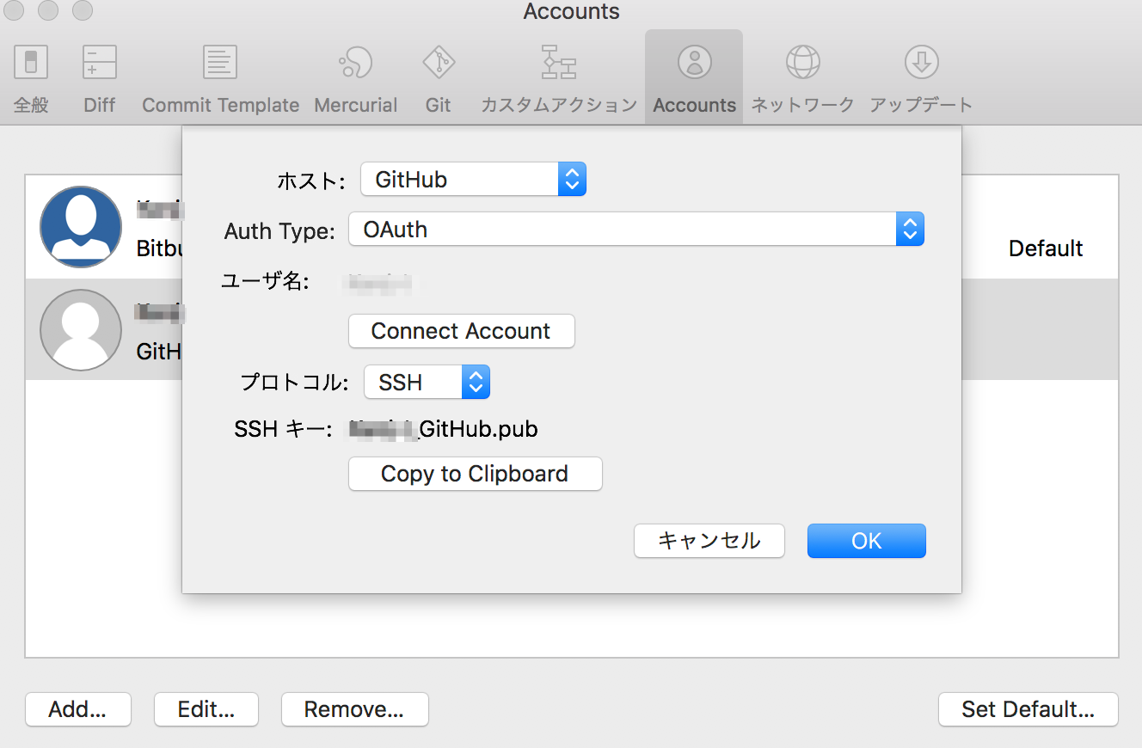Open the Diff preferences icon
The height and width of the screenshot is (748, 1142).
(x=100, y=63)
